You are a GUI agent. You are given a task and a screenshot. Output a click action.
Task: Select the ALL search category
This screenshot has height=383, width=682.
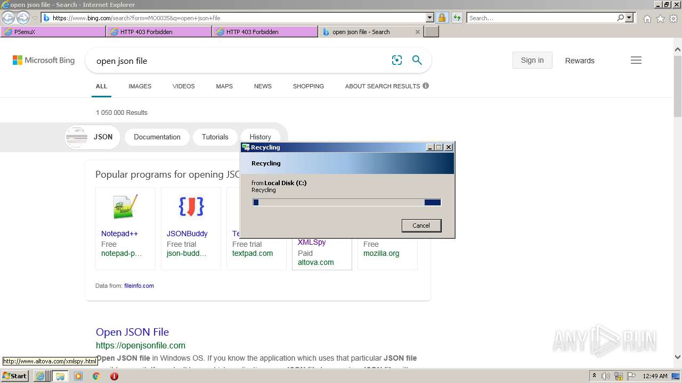tap(101, 86)
